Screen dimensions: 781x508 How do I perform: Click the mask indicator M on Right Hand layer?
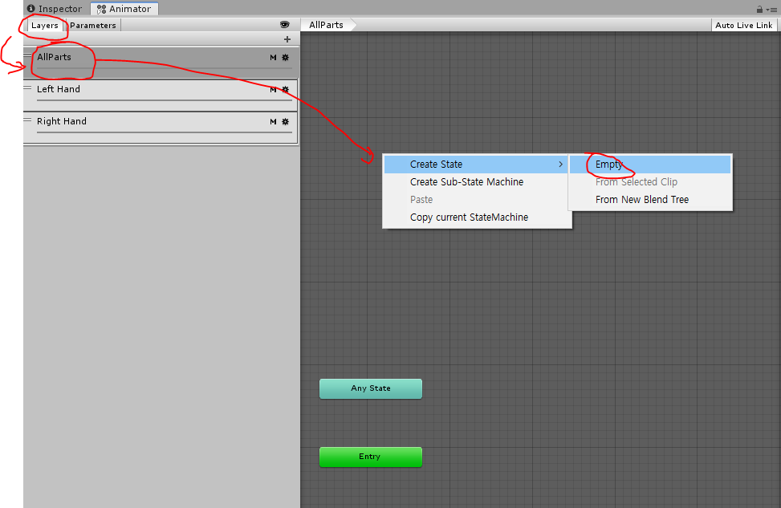[273, 121]
